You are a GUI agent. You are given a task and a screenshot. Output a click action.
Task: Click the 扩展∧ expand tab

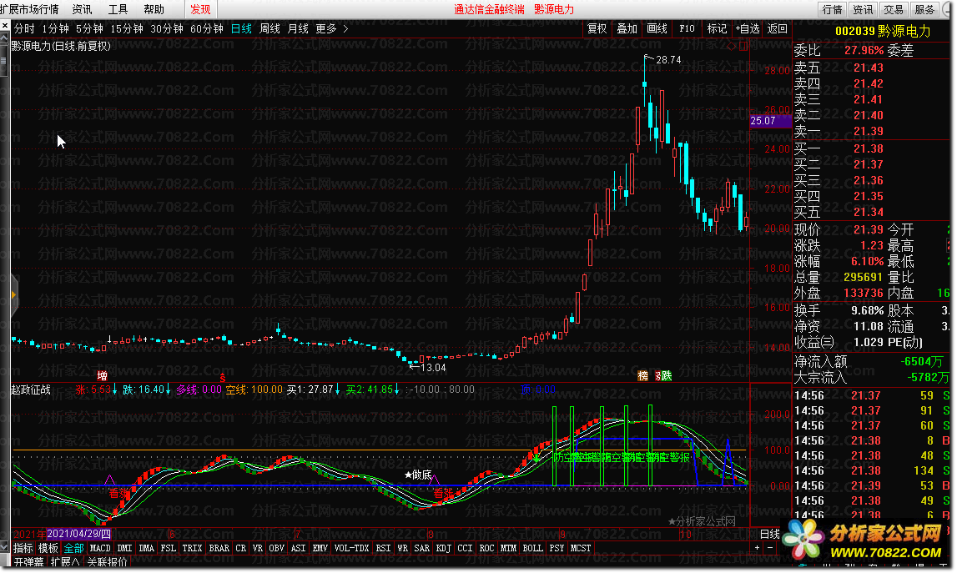(65, 562)
